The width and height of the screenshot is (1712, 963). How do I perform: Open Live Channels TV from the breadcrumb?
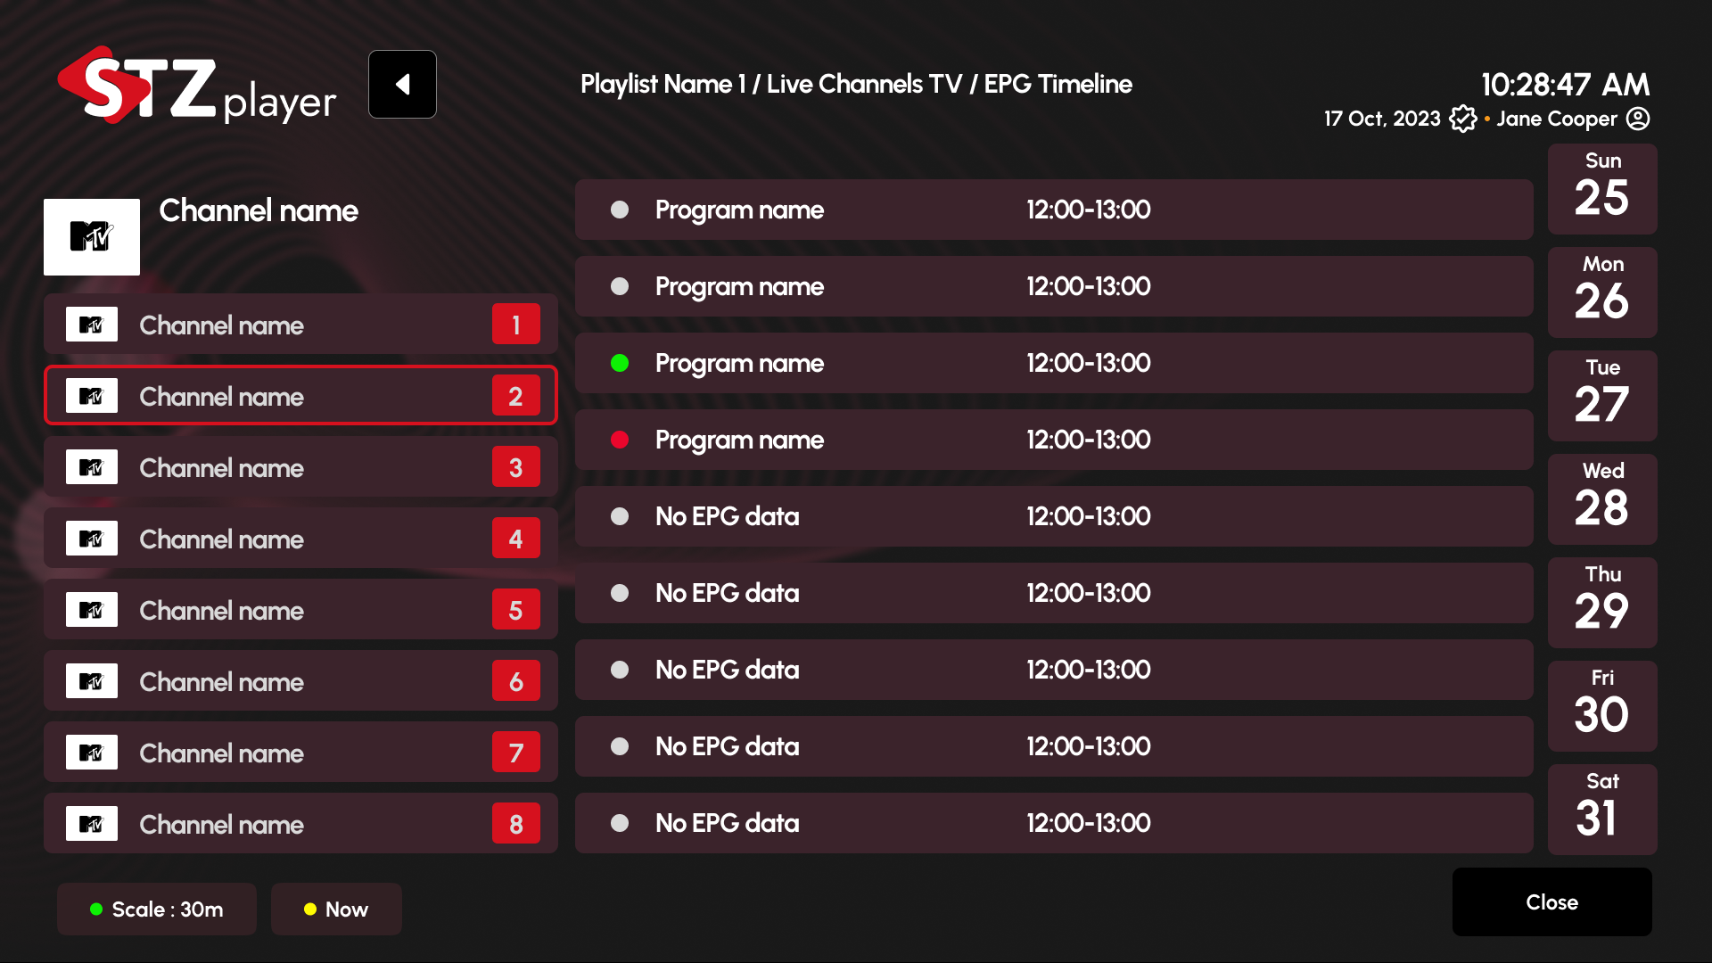point(862,84)
